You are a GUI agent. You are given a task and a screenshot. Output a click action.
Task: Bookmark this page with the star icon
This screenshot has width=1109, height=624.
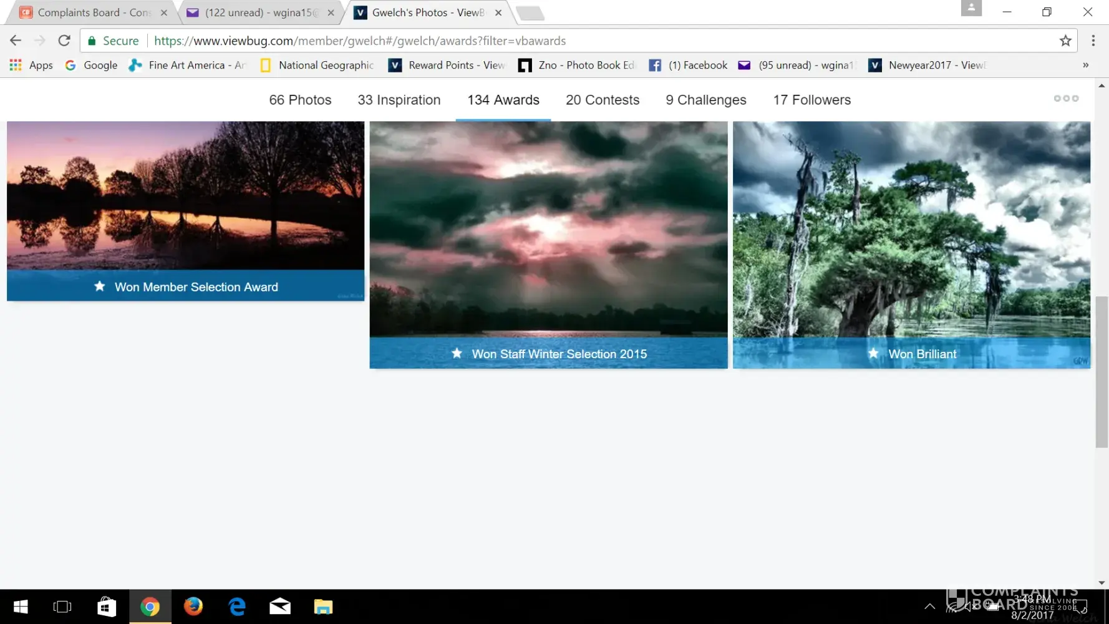[x=1065, y=41]
